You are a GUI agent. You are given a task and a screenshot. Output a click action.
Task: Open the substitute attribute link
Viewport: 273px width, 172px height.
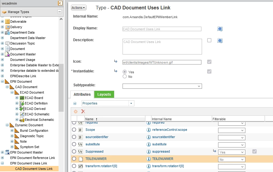coord(93,144)
